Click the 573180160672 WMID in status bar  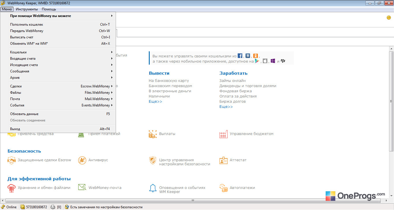click(37, 207)
